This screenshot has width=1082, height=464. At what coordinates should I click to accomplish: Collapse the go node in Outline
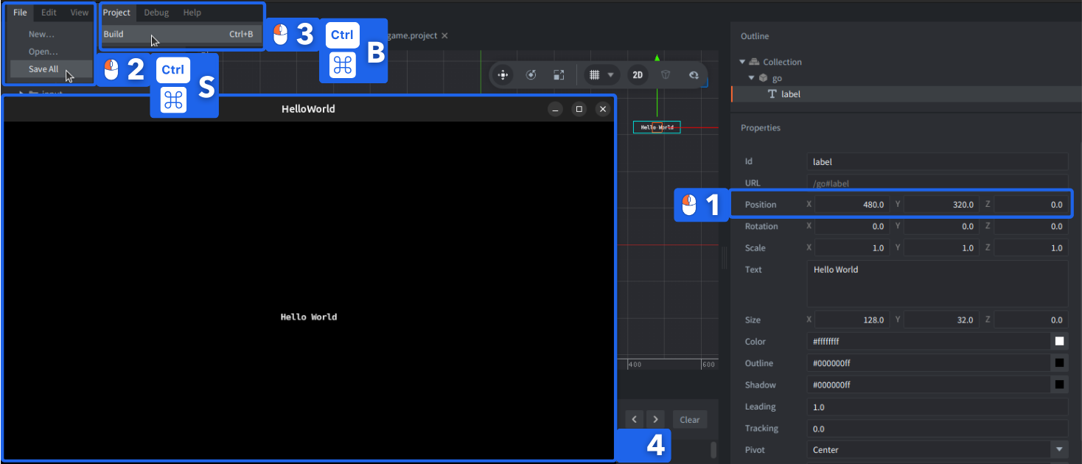753,78
